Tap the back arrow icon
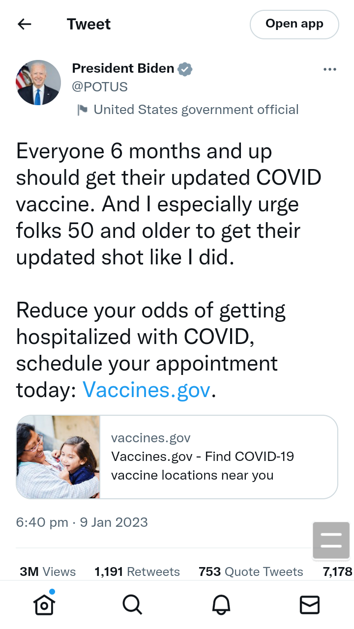Screen dimensions: 354x629 24,24
